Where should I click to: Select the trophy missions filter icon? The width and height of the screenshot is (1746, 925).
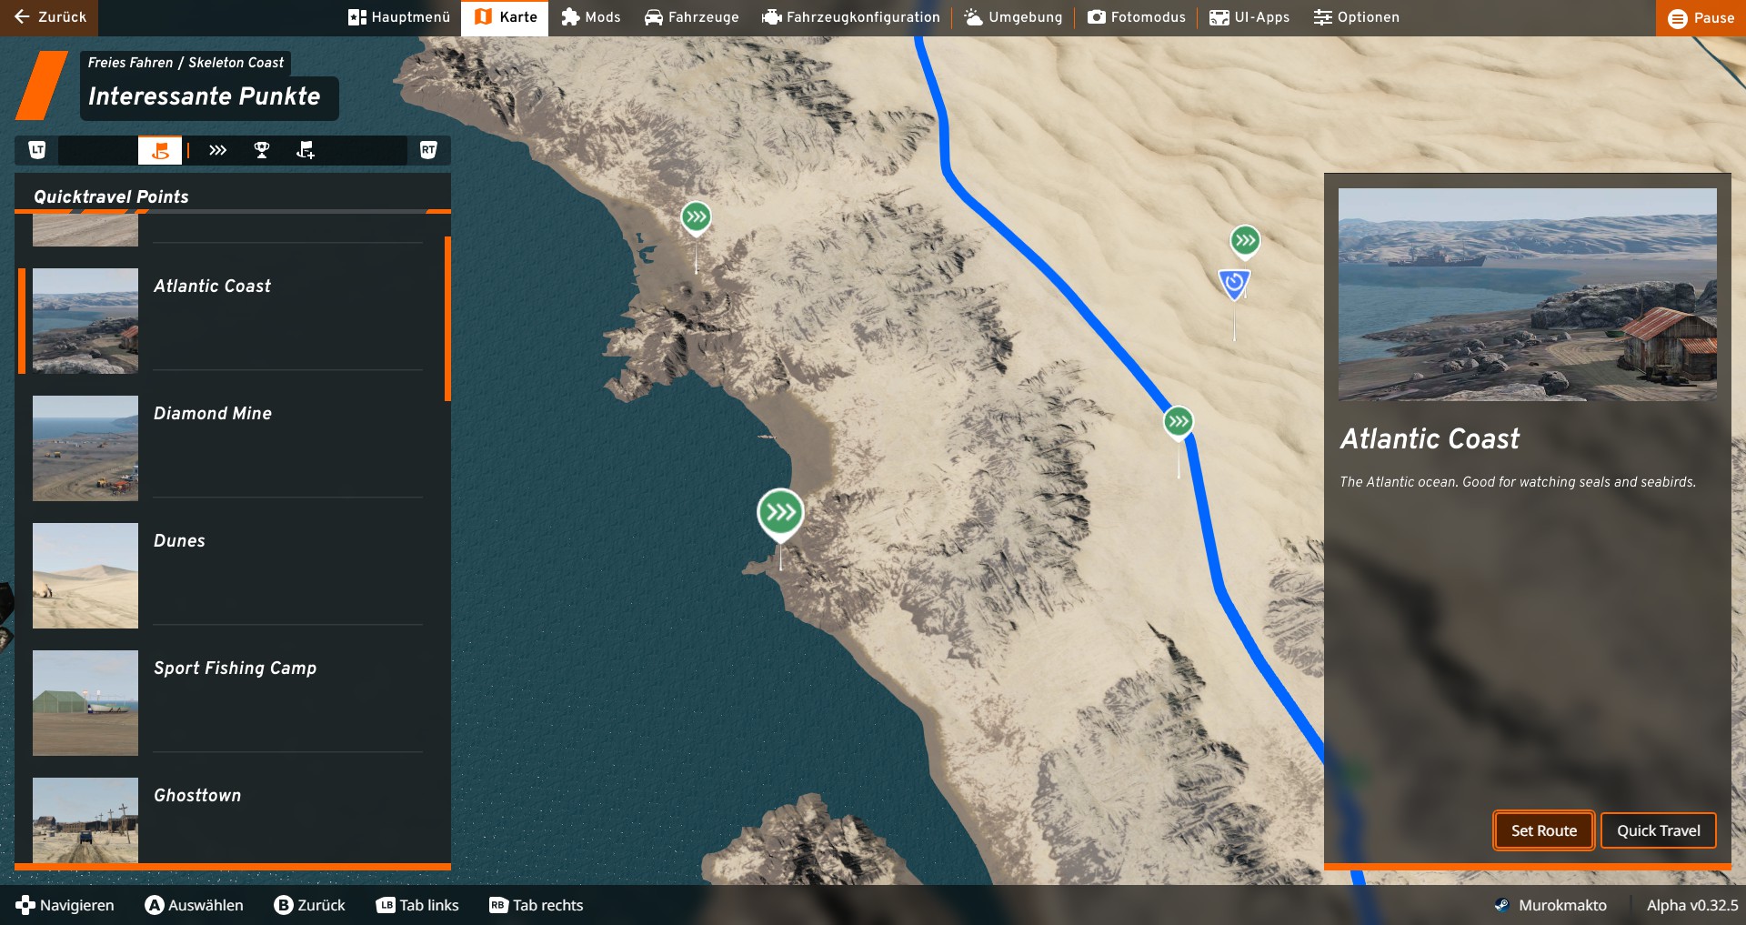click(x=262, y=150)
